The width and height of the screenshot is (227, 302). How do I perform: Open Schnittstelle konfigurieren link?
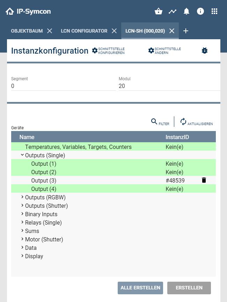[108, 50]
